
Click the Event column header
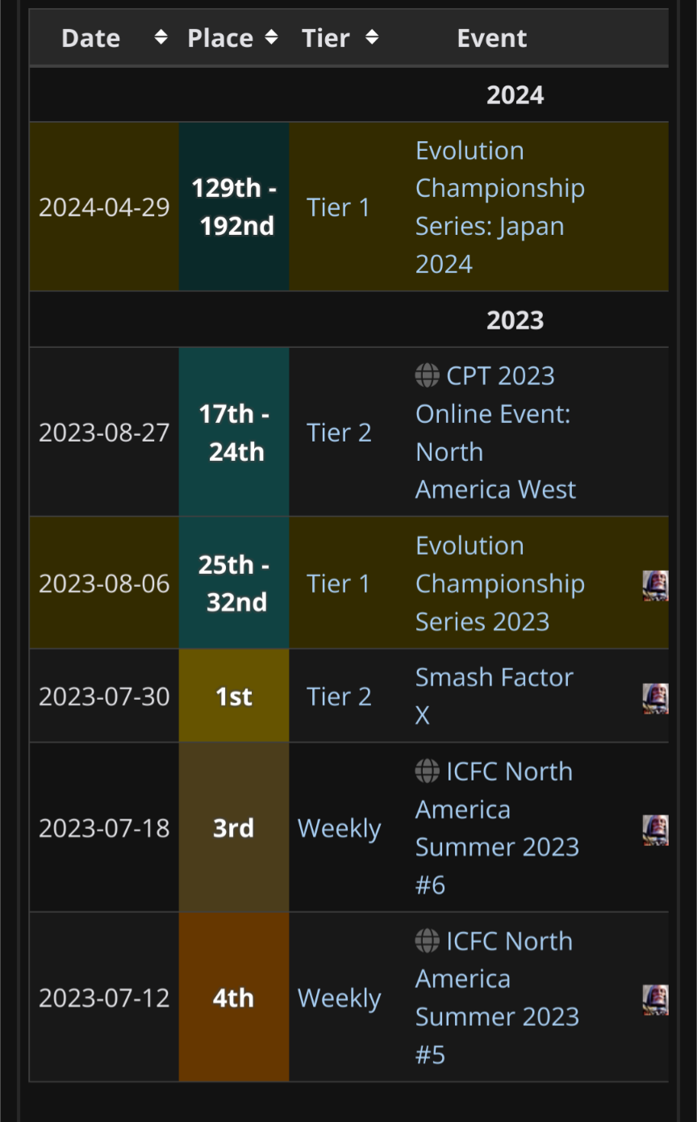[x=492, y=38]
